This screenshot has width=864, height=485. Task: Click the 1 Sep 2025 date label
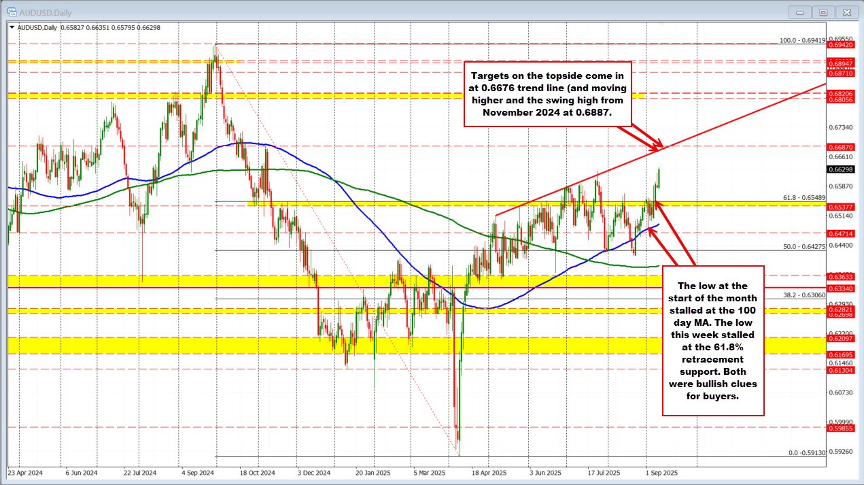point(661,471)
